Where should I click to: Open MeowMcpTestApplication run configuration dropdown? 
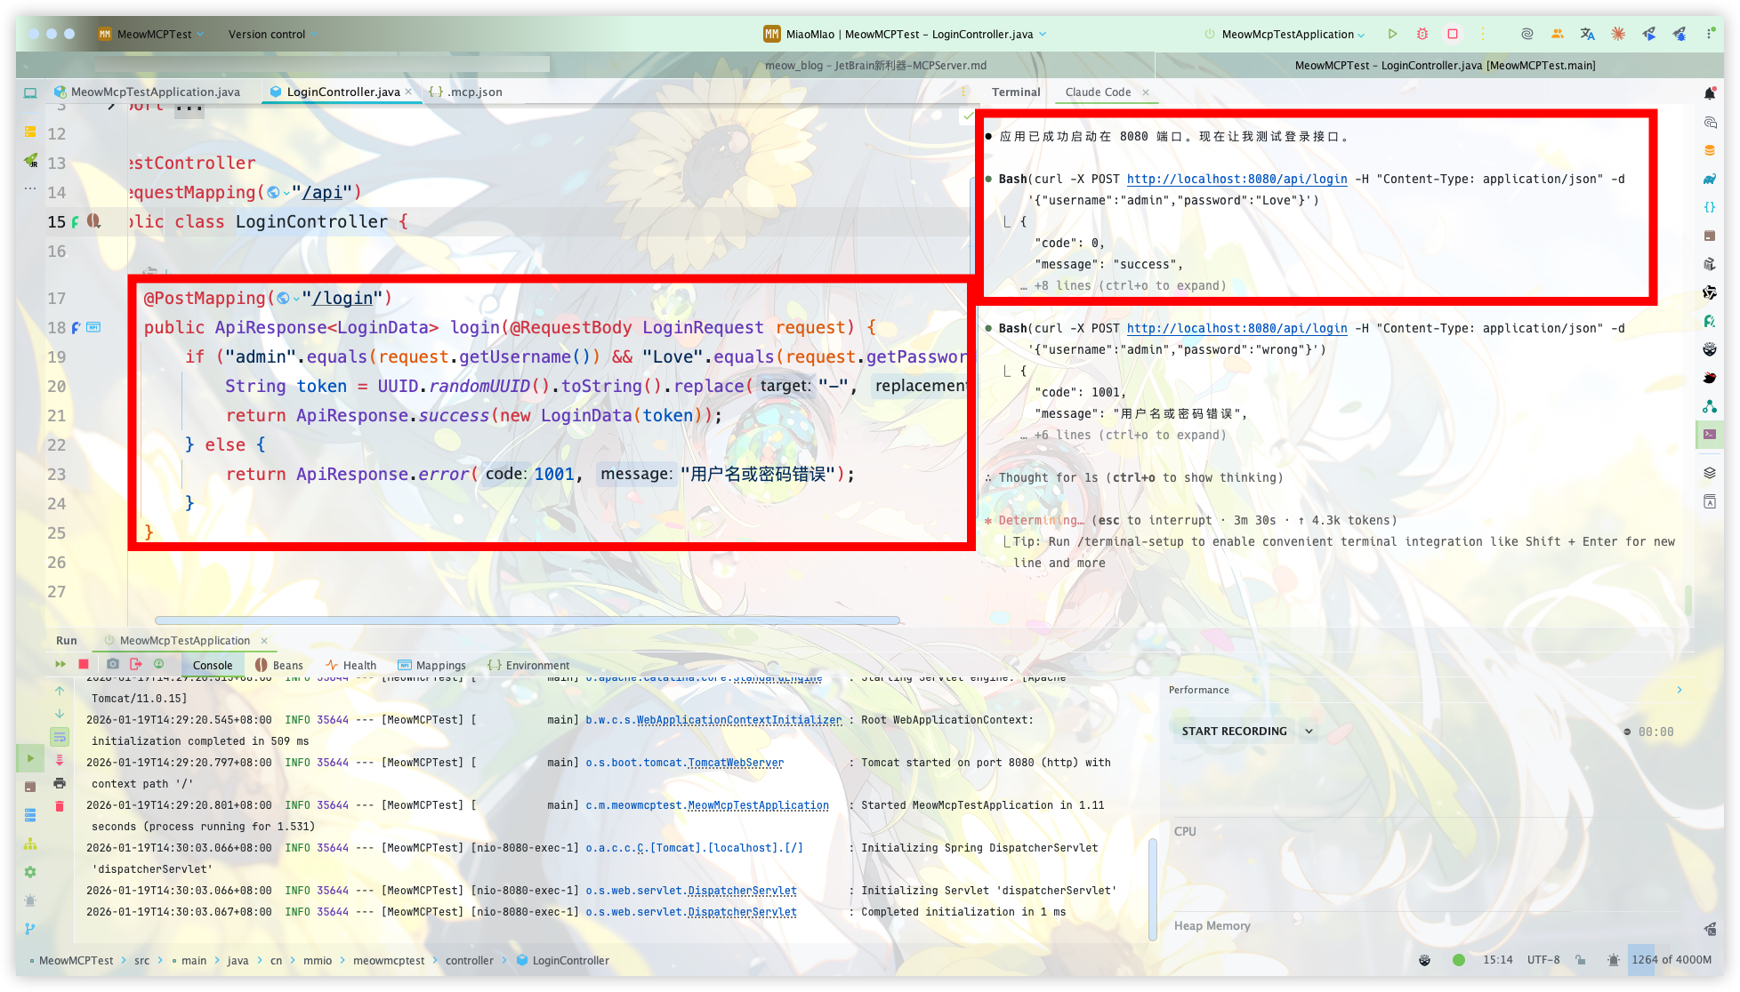pyautogui.click(x=1287, y=34)
